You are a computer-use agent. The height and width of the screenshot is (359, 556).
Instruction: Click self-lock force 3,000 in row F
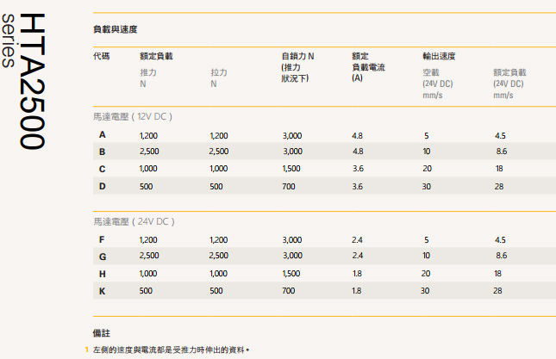point(292,240)
